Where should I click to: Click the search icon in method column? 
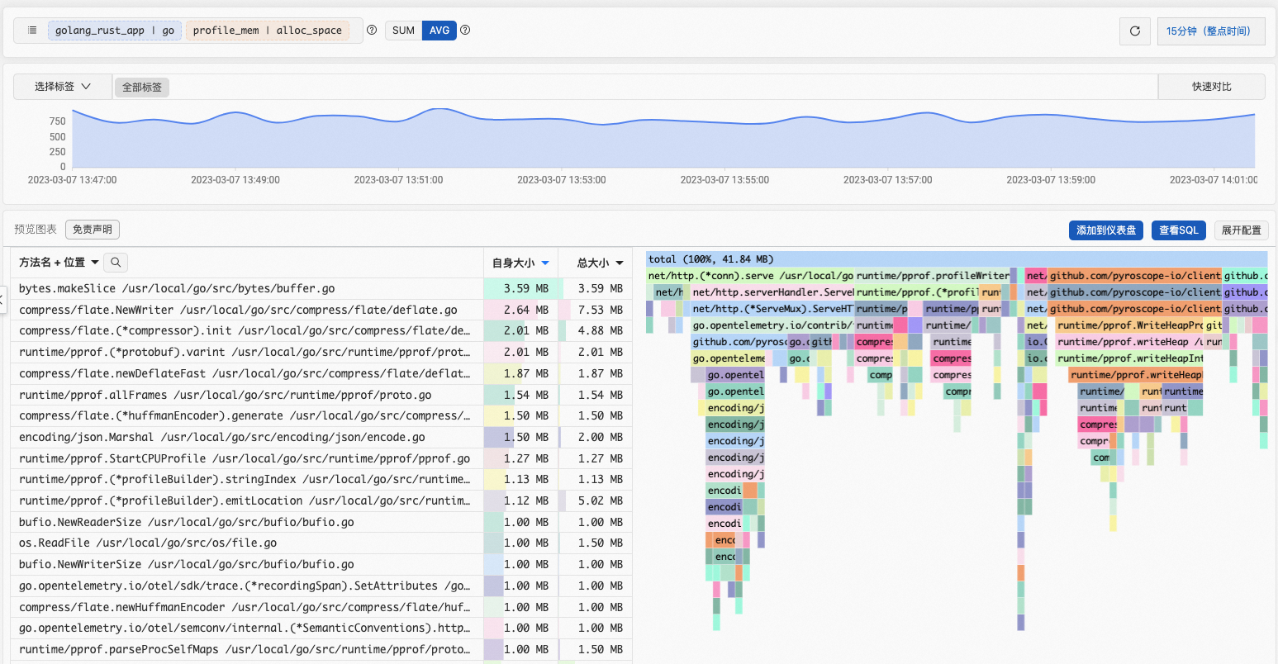[x=116, y=263]
